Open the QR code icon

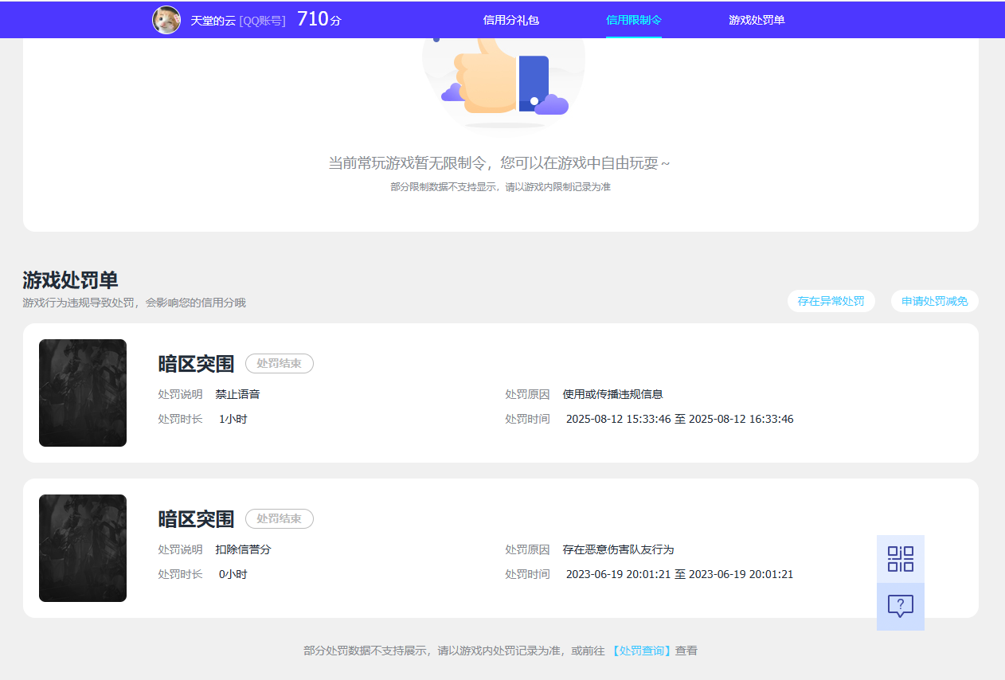click(901, 559)
